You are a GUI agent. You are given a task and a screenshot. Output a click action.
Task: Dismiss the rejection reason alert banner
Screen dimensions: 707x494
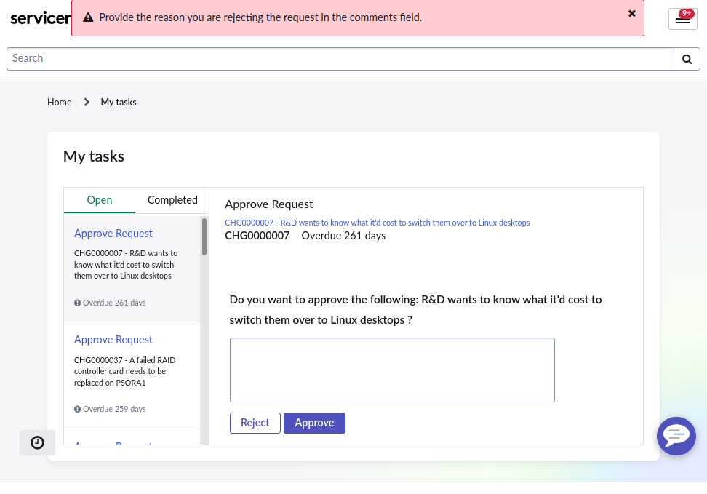[631, 14]
